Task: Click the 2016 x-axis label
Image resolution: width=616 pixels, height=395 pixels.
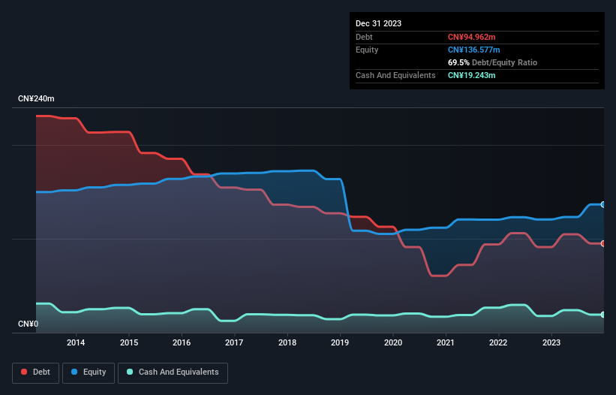Action: click(182, 343)
